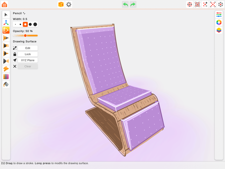Click the Width: 0.5 label
This screenshot has width=225, height=169.
[20, 19]
